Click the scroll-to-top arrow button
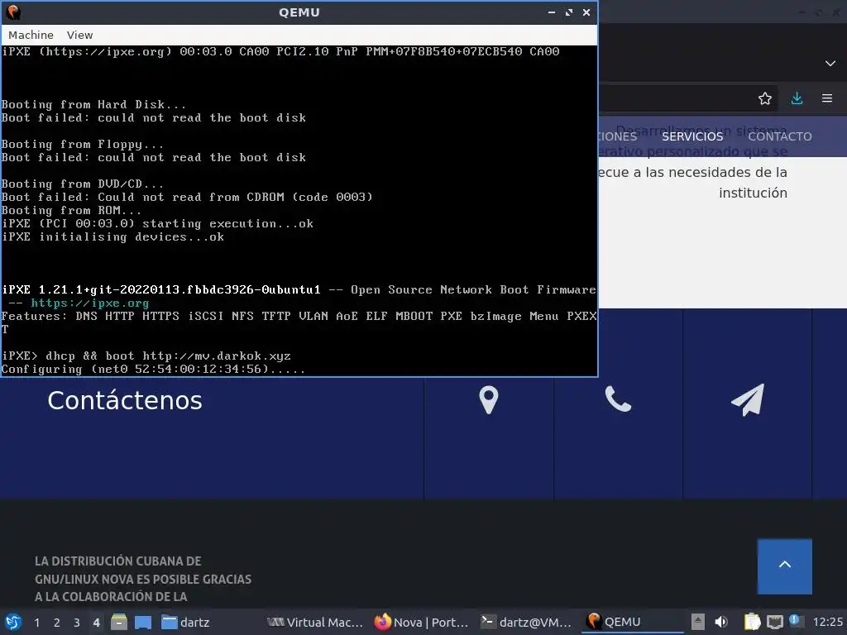 (784, 566)
